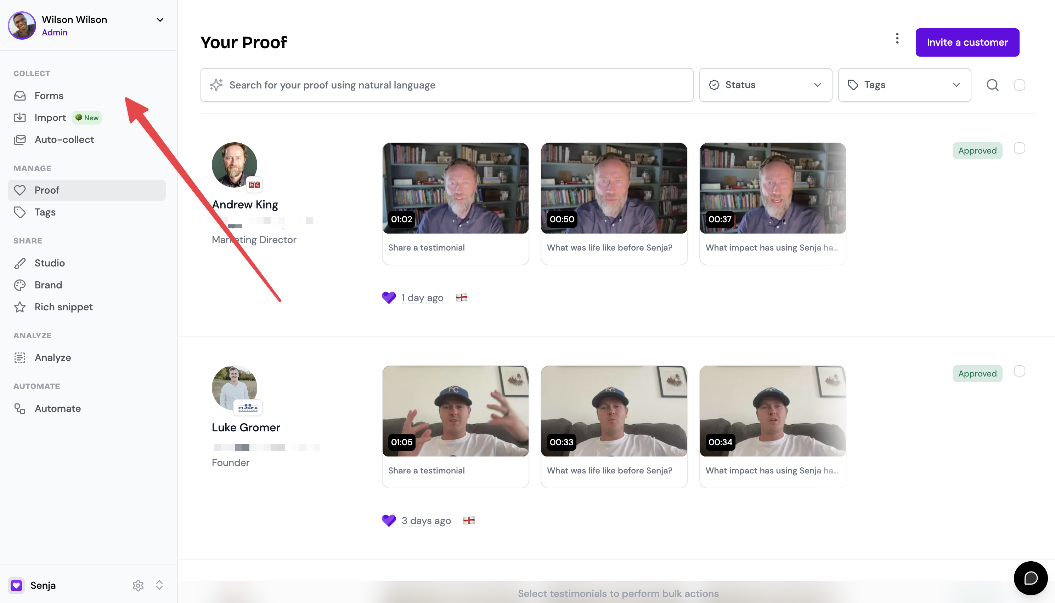Open Andrew King's 00:37 video thumbnail
The height and width of the screenshot is (603, 1055).
773,188
